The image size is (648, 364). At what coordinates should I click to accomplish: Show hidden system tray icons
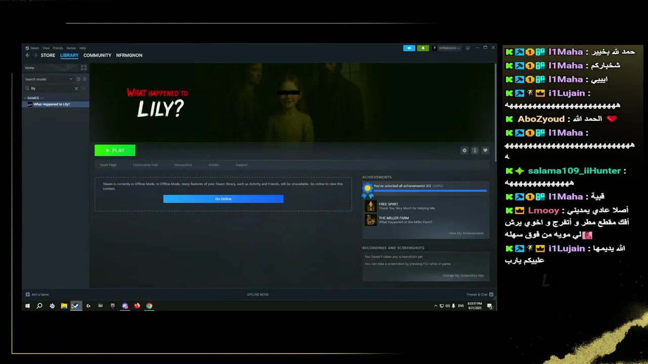tap(435, 306)
